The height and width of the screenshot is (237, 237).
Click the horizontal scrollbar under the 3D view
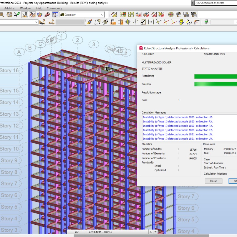(x=141, y=236)
